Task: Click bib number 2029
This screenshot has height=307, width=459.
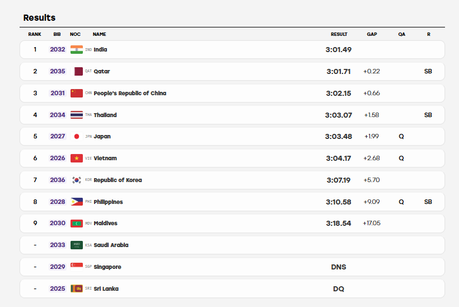Action: 57,267
